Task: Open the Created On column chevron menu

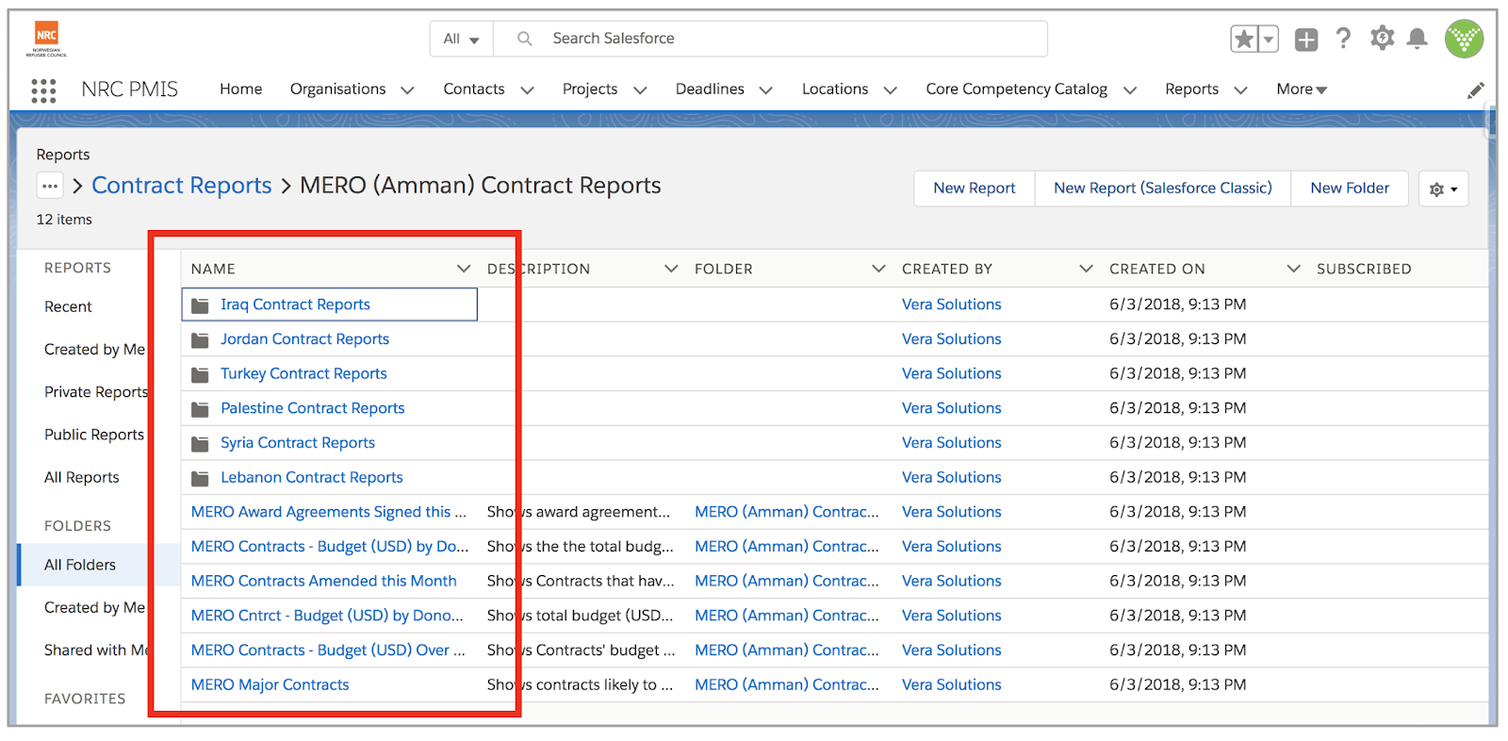Action: click(1293, 269)
